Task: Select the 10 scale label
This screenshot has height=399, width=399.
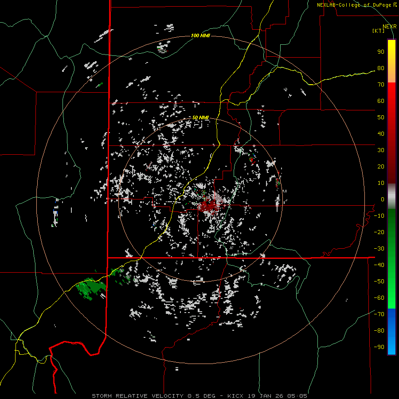Action: (381, 183)
